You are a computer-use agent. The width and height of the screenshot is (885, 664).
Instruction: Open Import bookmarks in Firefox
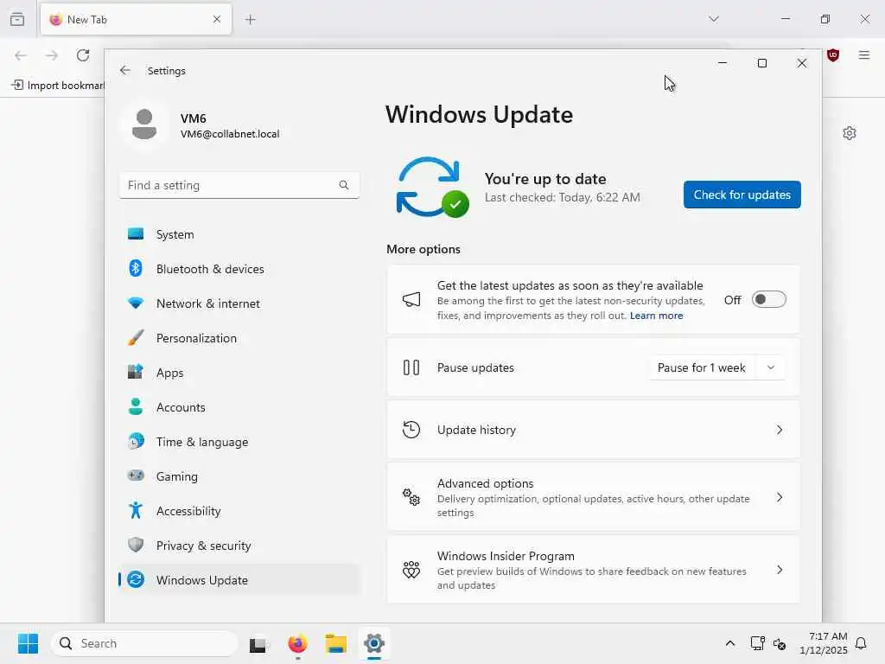tap(58, 86)
